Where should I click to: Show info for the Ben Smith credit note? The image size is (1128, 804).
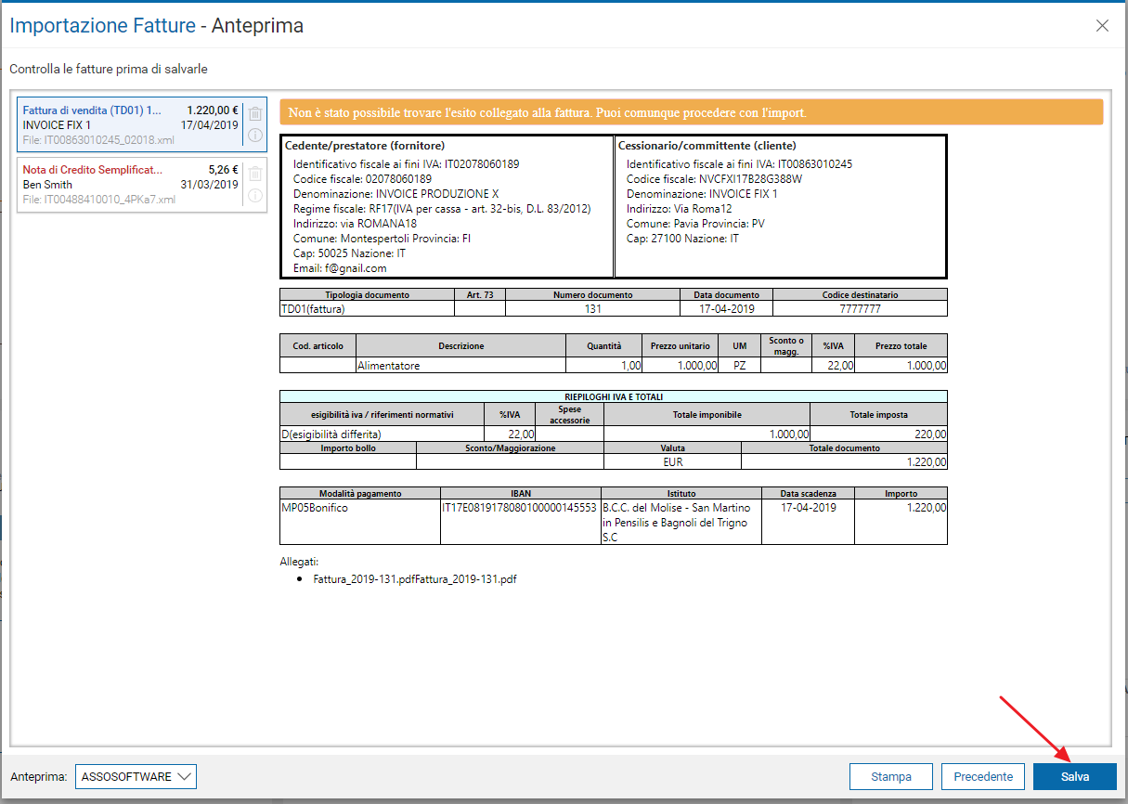(255, 196)
